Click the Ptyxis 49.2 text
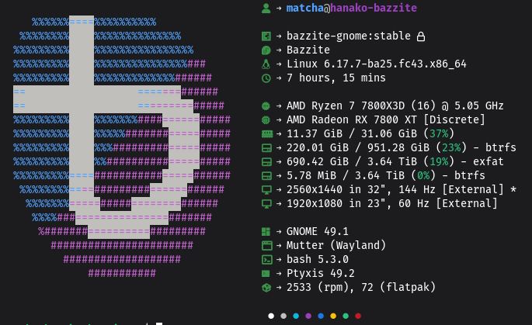 (x=320, y=273)
